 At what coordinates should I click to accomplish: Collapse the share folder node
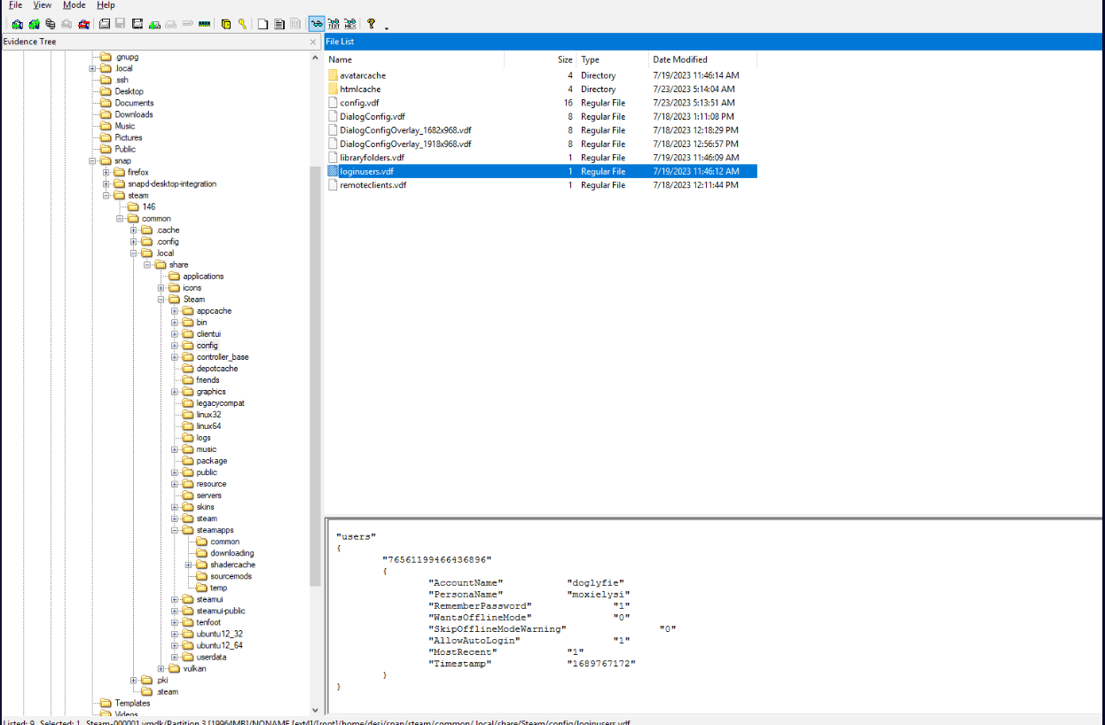tap(147, 264)
